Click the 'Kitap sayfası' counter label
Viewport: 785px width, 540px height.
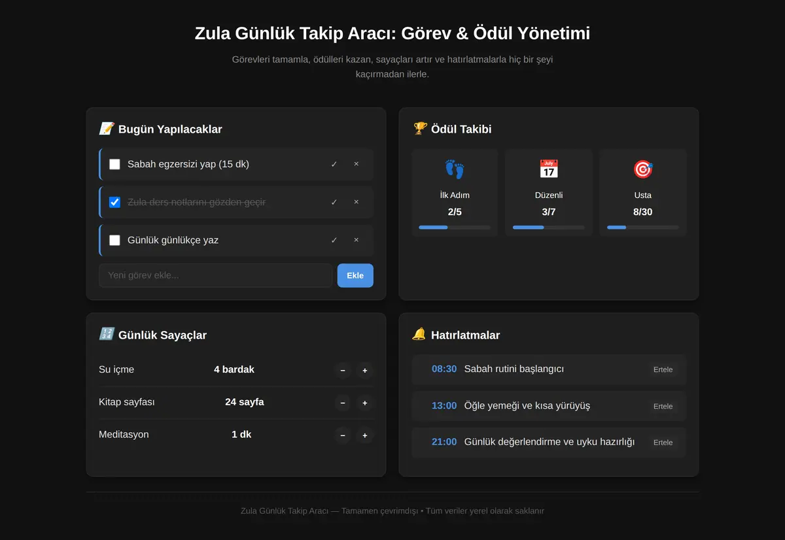click(127, 401)
